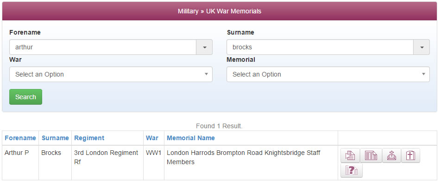Open the memorial monument cross icon
This screenshot has height=184, width=441.
tap(391, 155)
